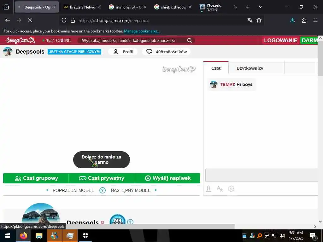Open Firefox View tab overview icon
The height and width of the screenshot is (242, 323).
pyautogui.click(x=6, y=7)
